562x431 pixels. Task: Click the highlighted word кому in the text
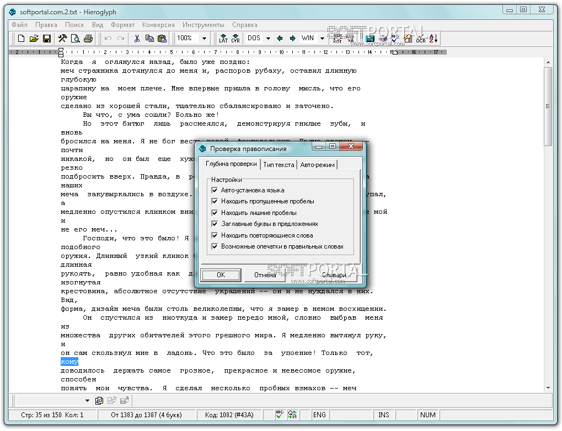69,362
